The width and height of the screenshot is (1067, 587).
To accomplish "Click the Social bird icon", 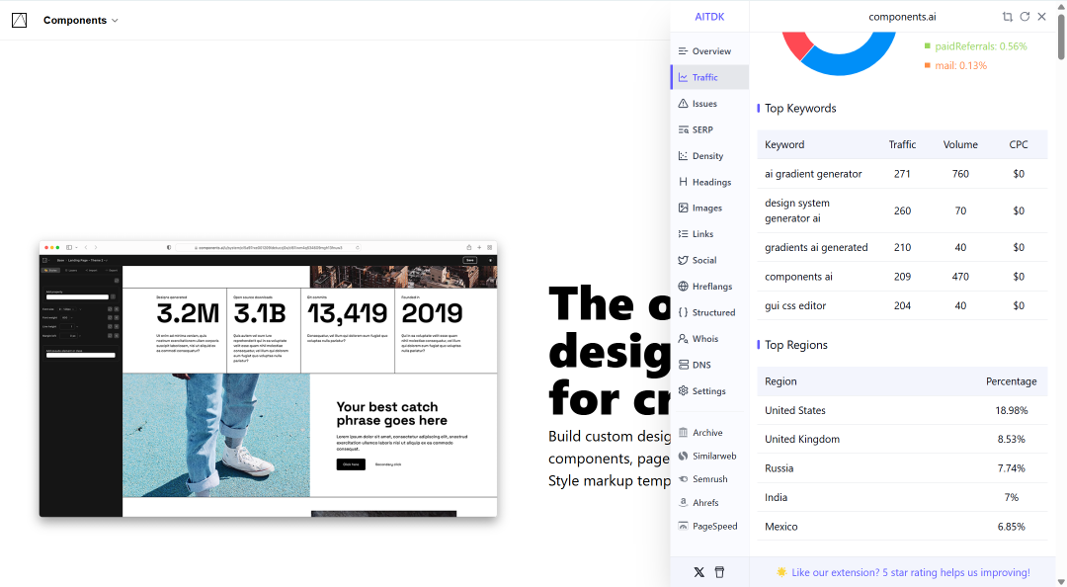I will click(x=684, y=260).
